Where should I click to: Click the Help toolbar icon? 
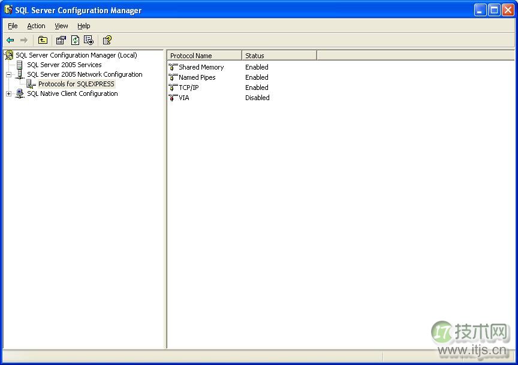[x=107, y=40]
